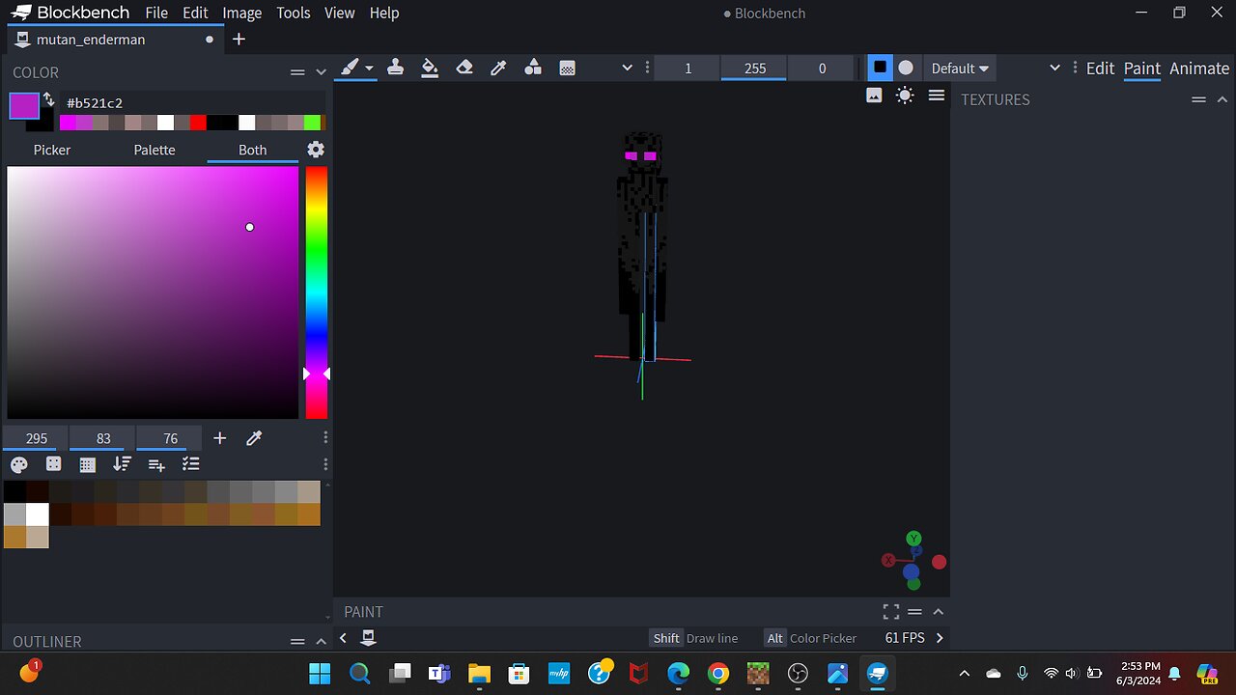Click the palette checklist icon
The image size is (1236, 695).
pyautogui.click(x=191, y=464)
